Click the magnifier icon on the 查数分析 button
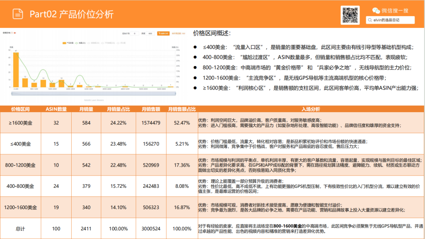This screenshot has height=239, width=425. click(x=159, y=33)
